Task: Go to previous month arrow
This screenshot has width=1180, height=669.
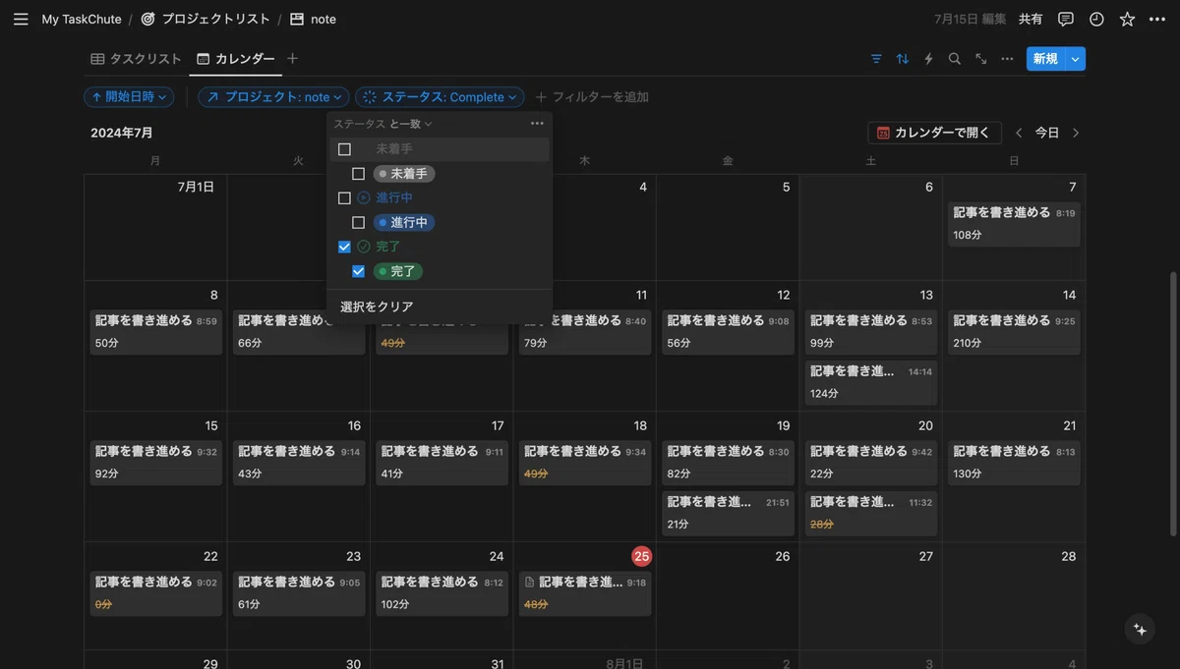Action: tap(1019, 133)
